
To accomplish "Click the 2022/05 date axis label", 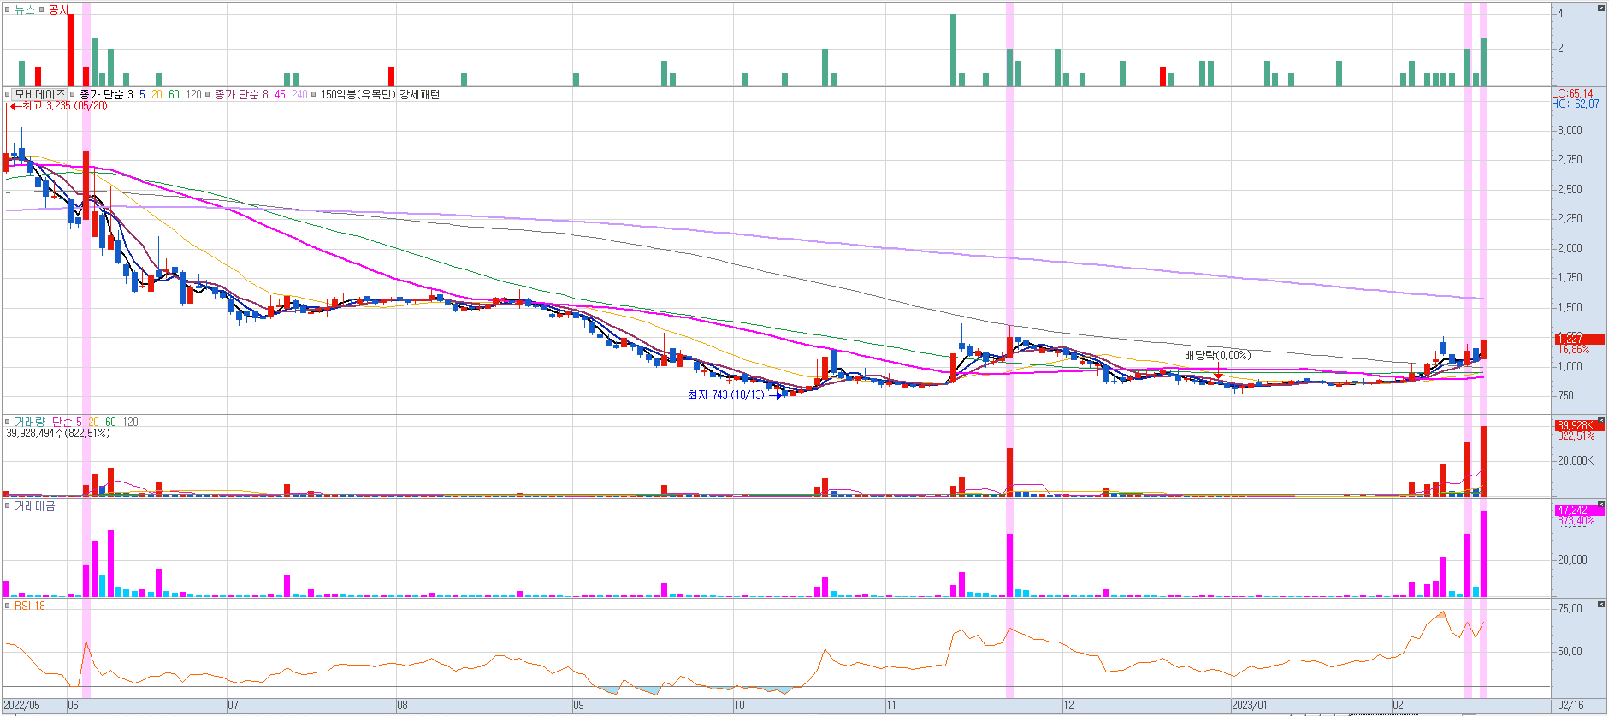I will (x=21, y=706).
